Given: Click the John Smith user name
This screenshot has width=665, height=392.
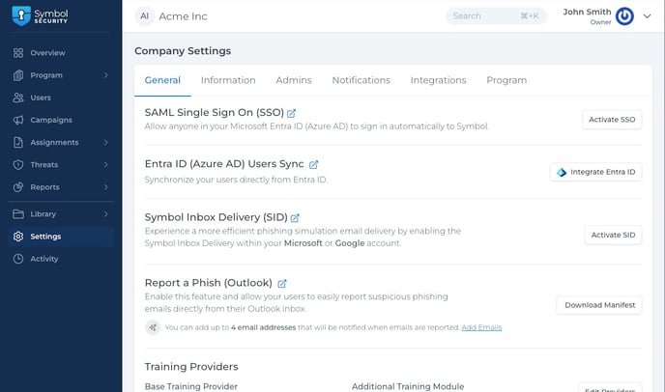Looking at the screenshot, I should pyautogui.click(x=587, y=12).
